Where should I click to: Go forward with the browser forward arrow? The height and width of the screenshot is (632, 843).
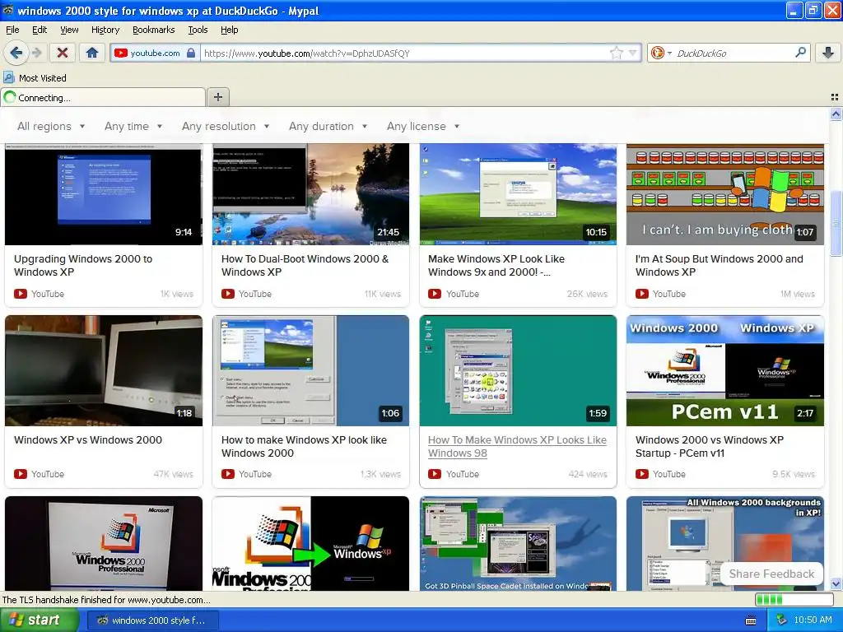36,53
